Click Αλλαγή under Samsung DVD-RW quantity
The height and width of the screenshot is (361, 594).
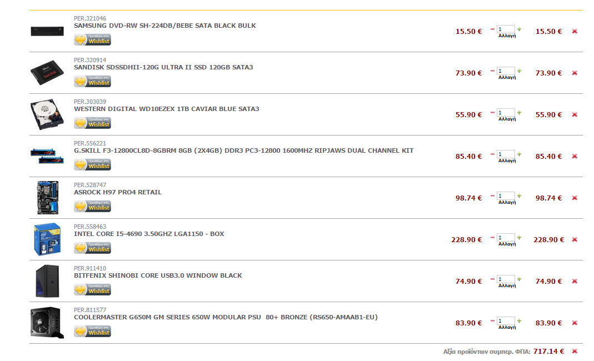pyautogui.click(x=507, y=36)
